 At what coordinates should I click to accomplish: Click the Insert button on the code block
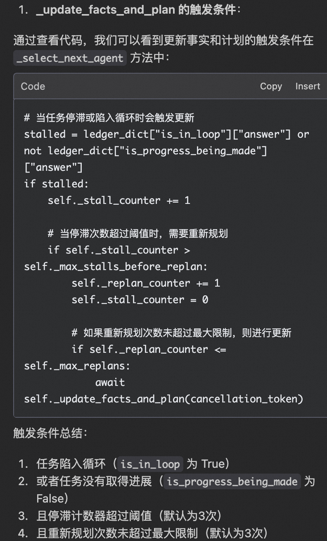click(308, 86)
